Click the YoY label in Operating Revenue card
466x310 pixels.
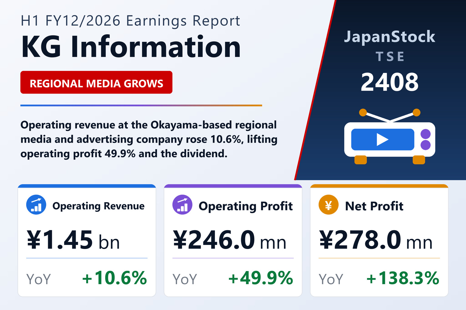point(38,279)
